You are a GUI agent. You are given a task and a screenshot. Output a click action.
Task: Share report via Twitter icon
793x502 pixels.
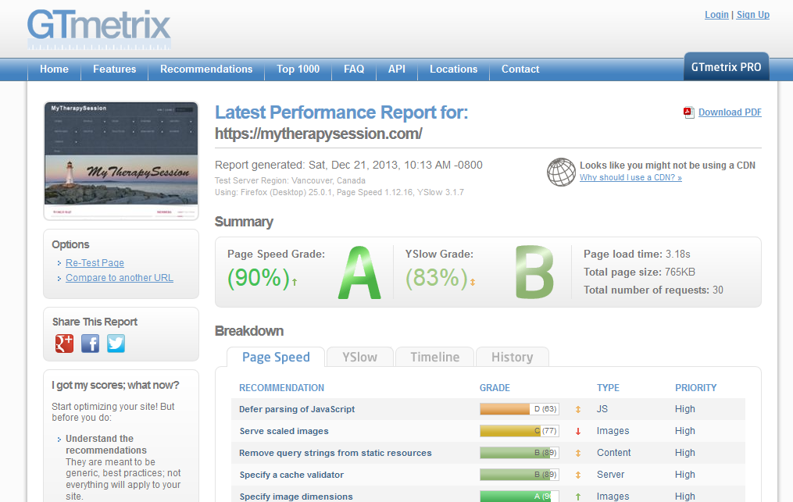116,344
